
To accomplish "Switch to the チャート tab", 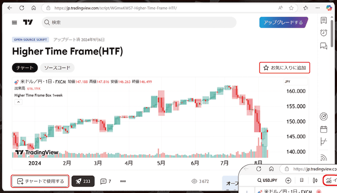I will (x=25, y=68).
